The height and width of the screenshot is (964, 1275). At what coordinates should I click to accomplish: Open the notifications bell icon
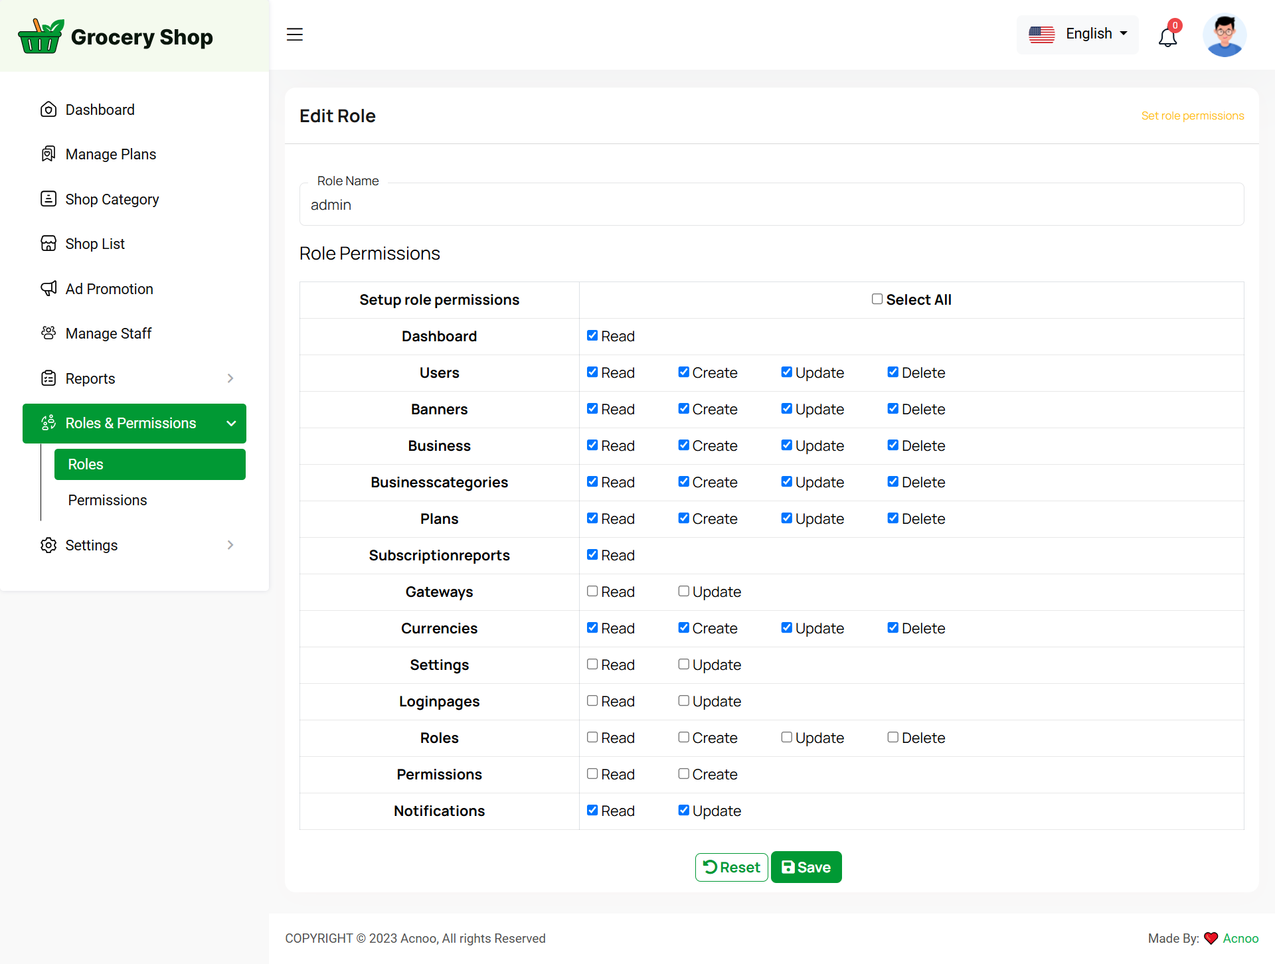click(x=1167, y=37)
